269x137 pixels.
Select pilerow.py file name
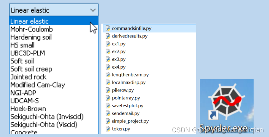click(123, 90)
